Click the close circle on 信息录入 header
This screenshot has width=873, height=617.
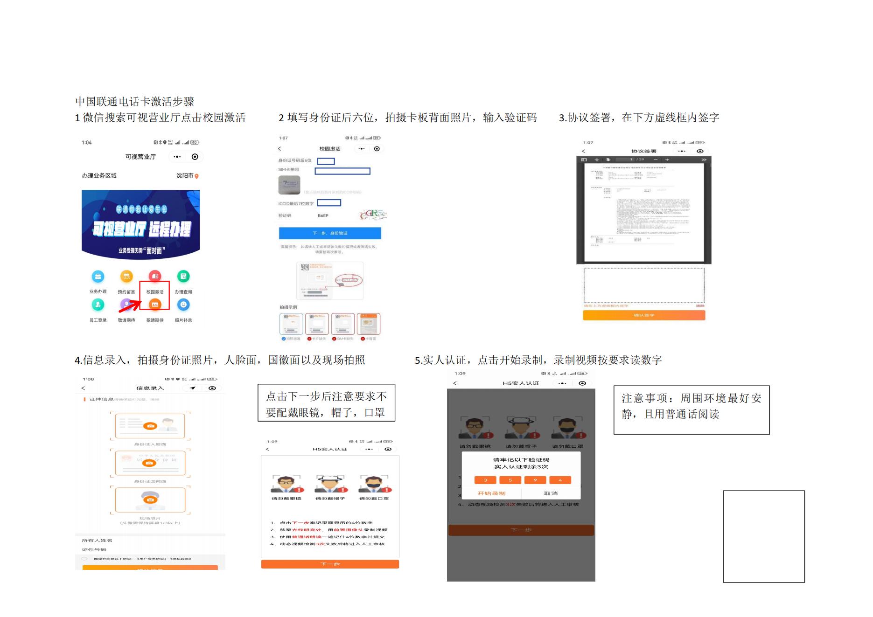pyautogui.click(x=212, y=388)
